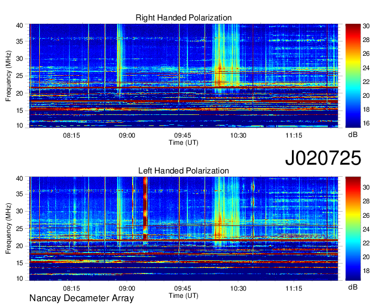Click the 28 value on bottom color bar
This screenshot has width=376, height=305.
pyautogui.click(x=366, y=201)
